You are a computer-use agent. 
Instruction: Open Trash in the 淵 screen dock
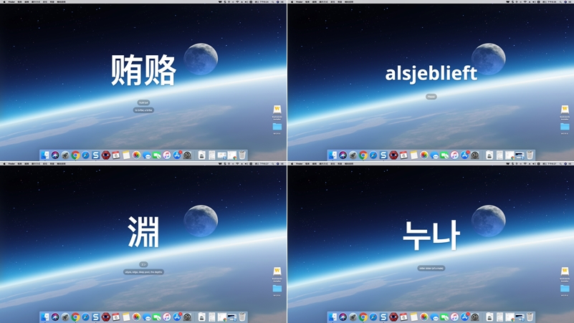coord(242,317)
